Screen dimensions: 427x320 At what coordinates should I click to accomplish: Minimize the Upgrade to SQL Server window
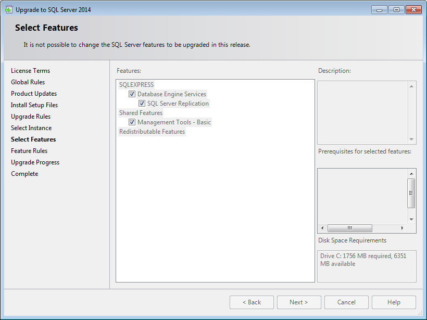(x=379, y=10)
